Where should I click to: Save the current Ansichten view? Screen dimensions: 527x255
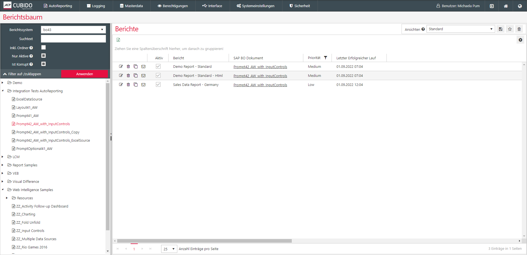click(x=501, y=29)
